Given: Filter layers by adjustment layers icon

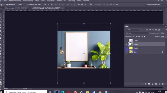Looking at the screenshot, I should click(150, 30).
